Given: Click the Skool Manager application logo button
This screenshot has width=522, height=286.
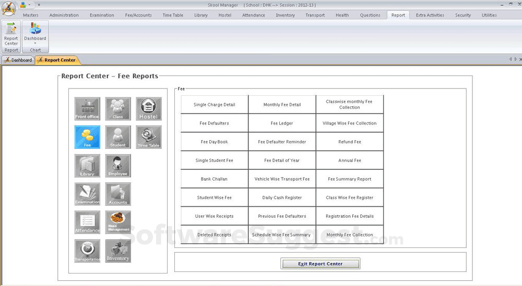Looking at the screenshot, I should tap(8, 8).
